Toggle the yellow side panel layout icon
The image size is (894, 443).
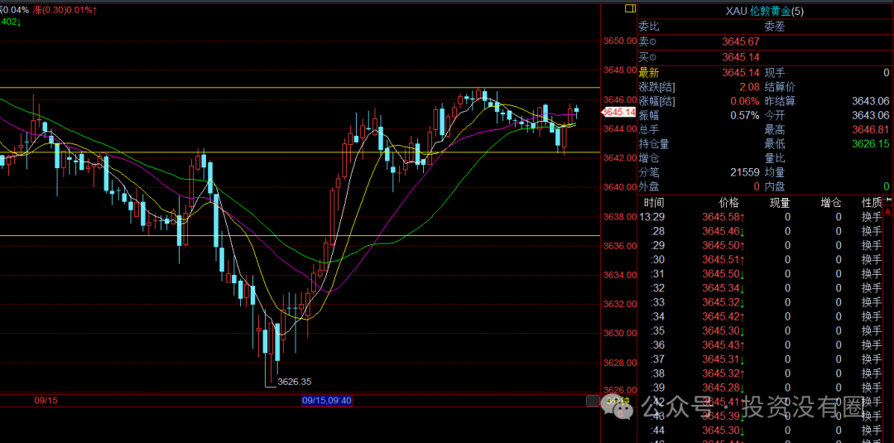(x=630, y=8)
